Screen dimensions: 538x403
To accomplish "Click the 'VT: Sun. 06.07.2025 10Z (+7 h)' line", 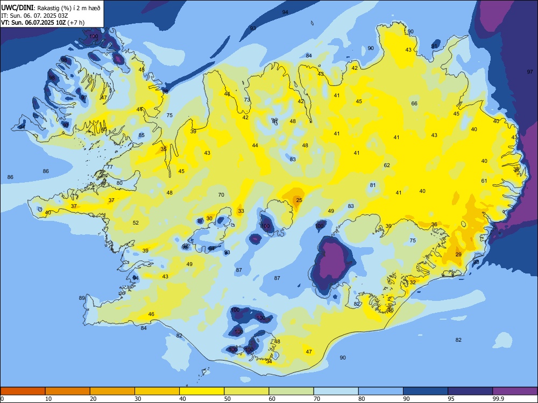I will pos(43,23).
